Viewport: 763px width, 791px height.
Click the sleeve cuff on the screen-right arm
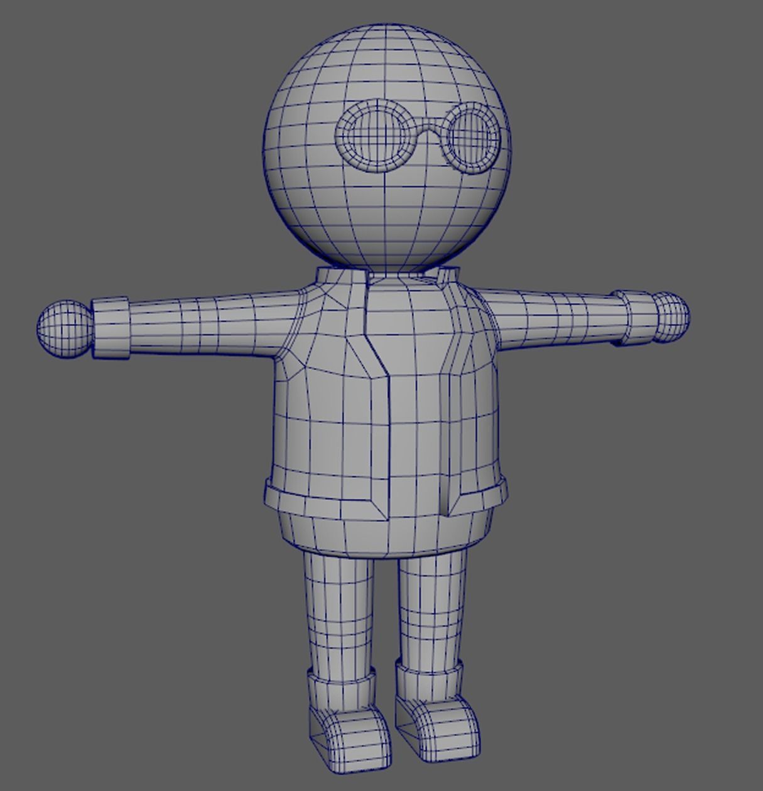tap(633, 317)
